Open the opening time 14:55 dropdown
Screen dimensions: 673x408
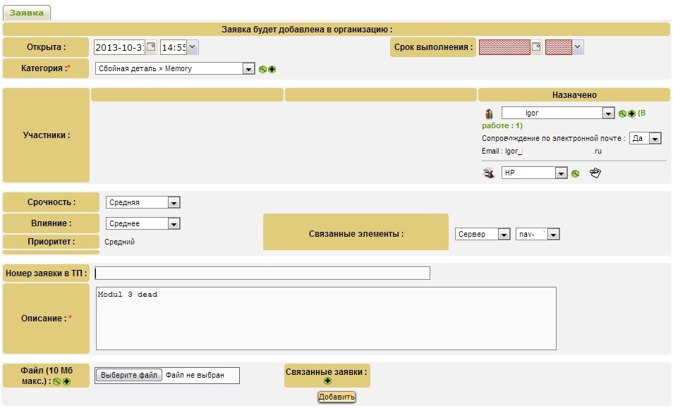pos(193,47)
